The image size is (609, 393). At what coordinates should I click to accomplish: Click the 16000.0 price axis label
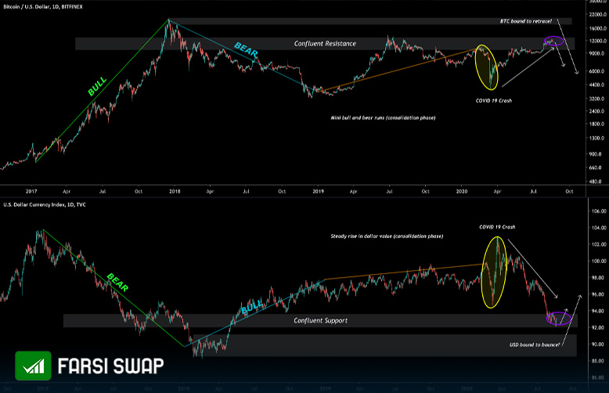click(x=598, y=28)
